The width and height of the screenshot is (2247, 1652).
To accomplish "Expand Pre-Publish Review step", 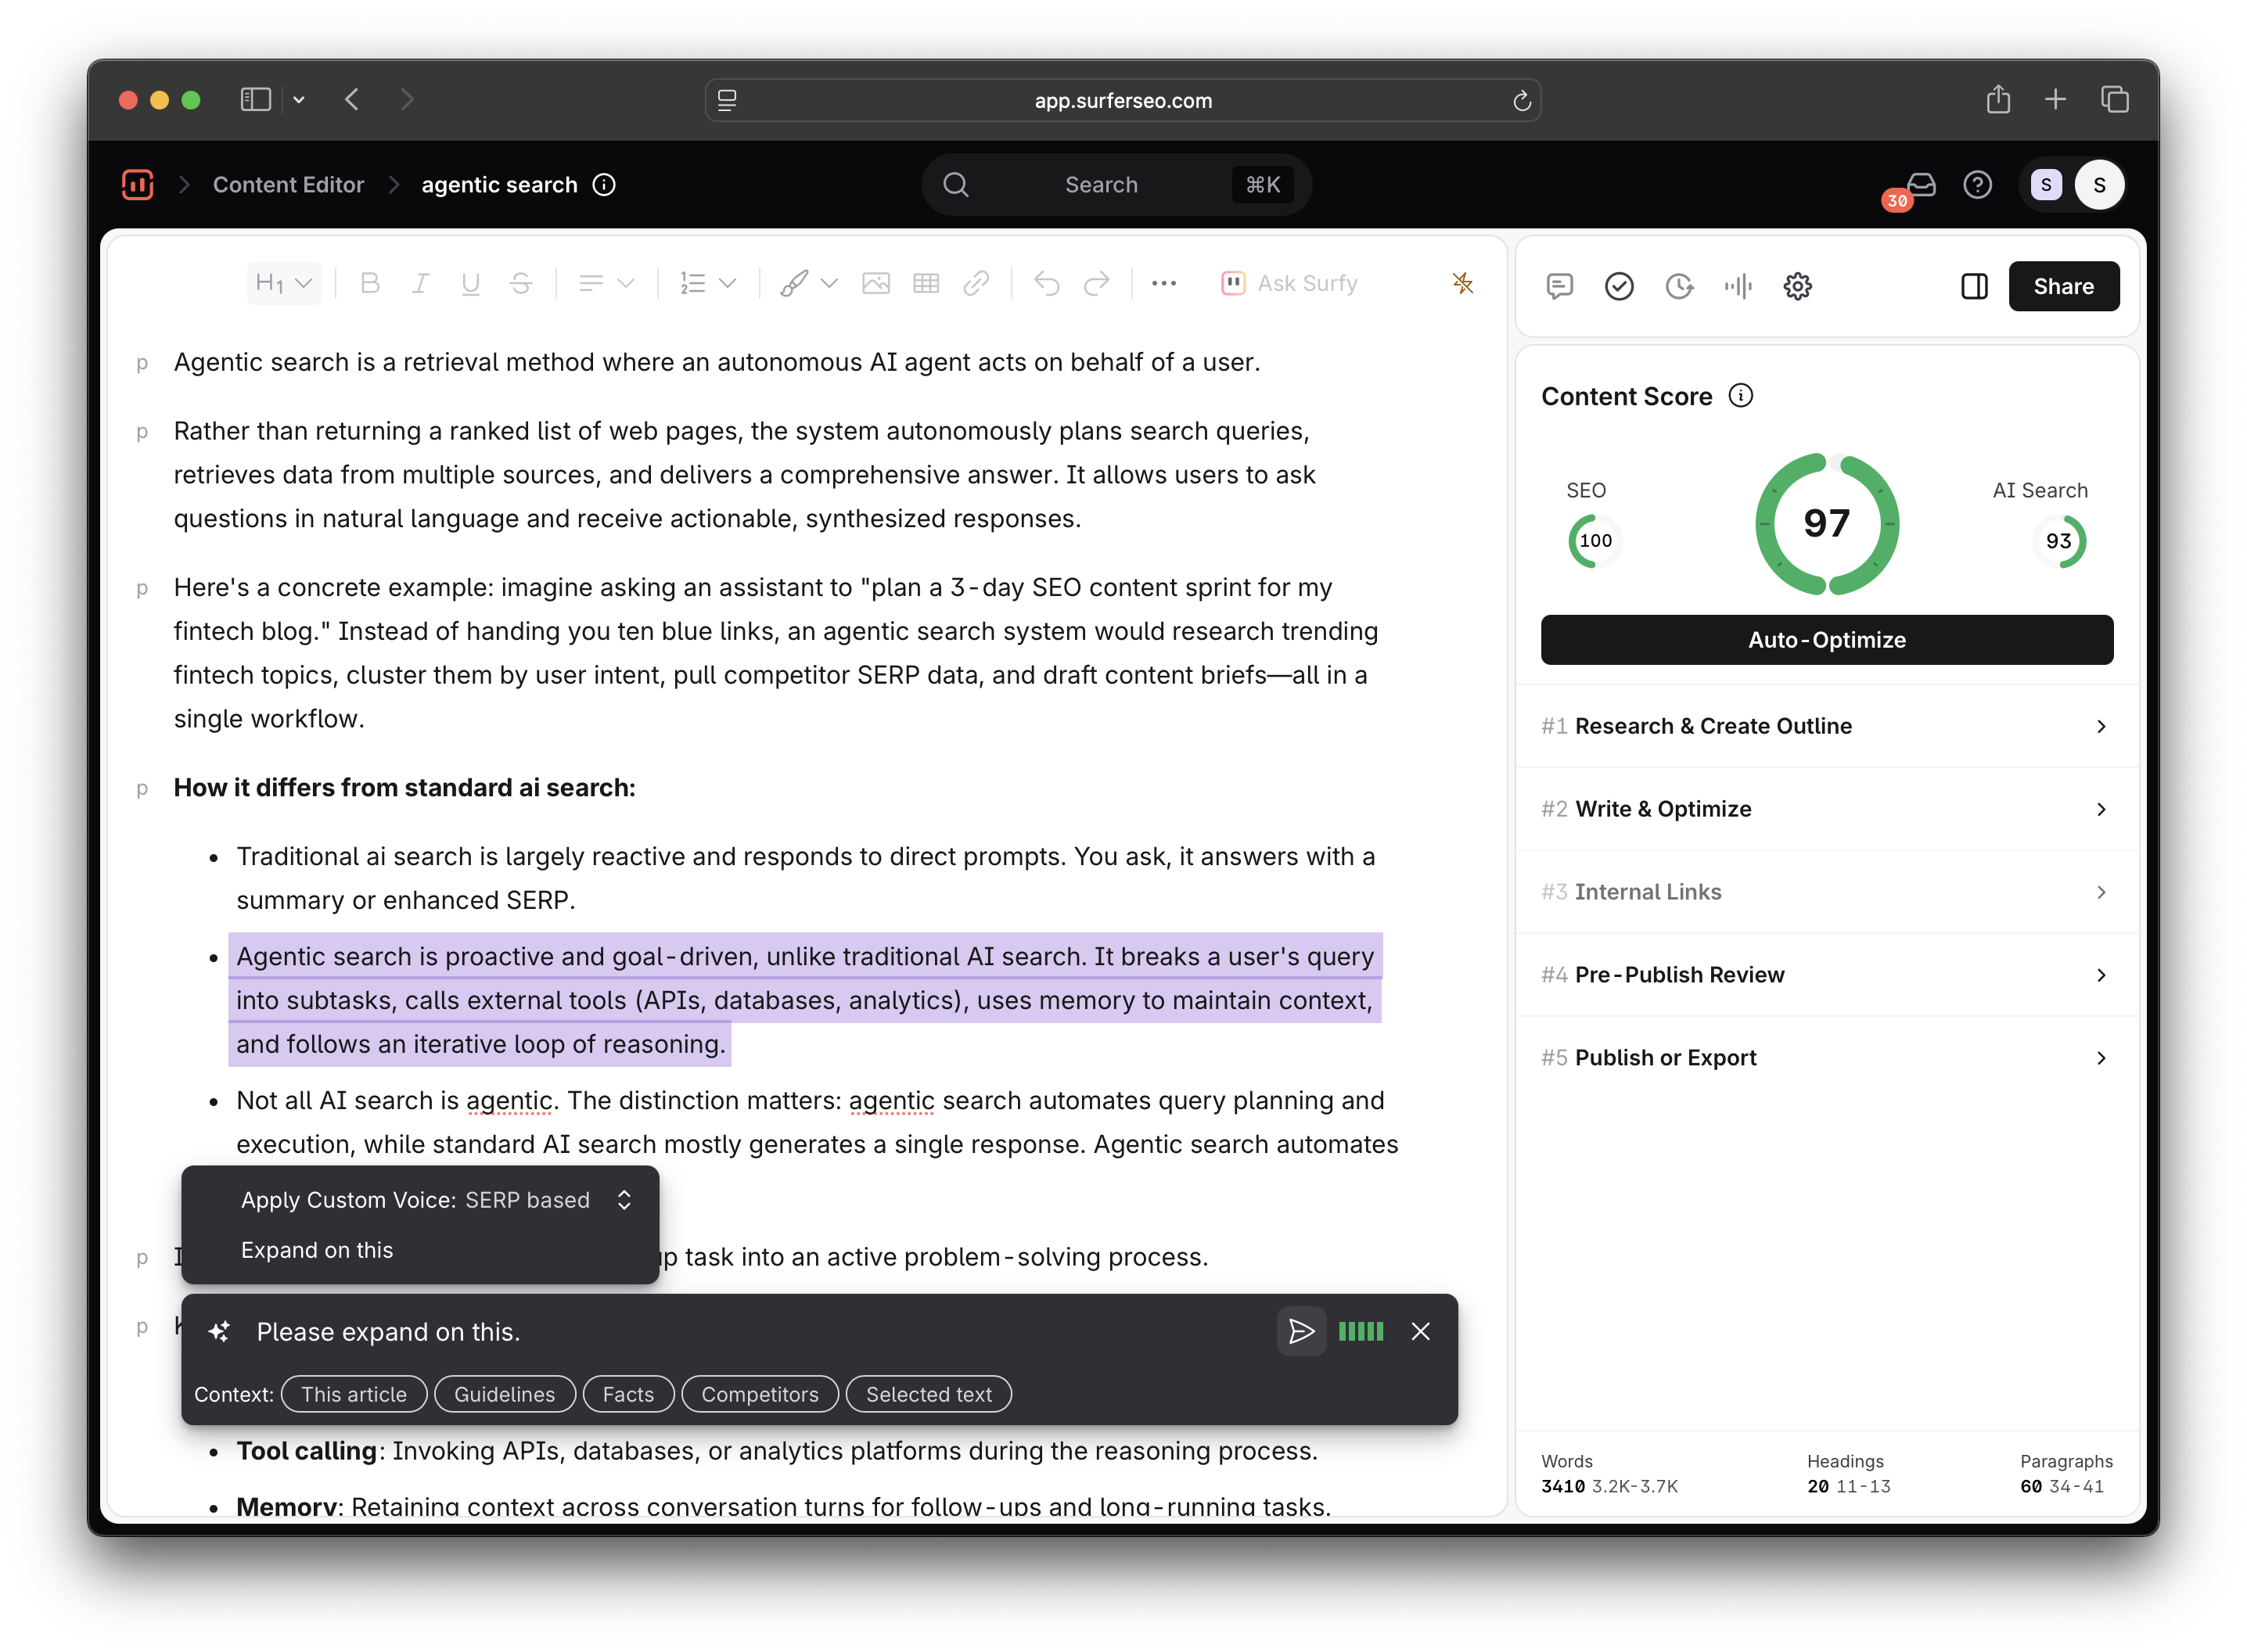I will coord(1827,975).
